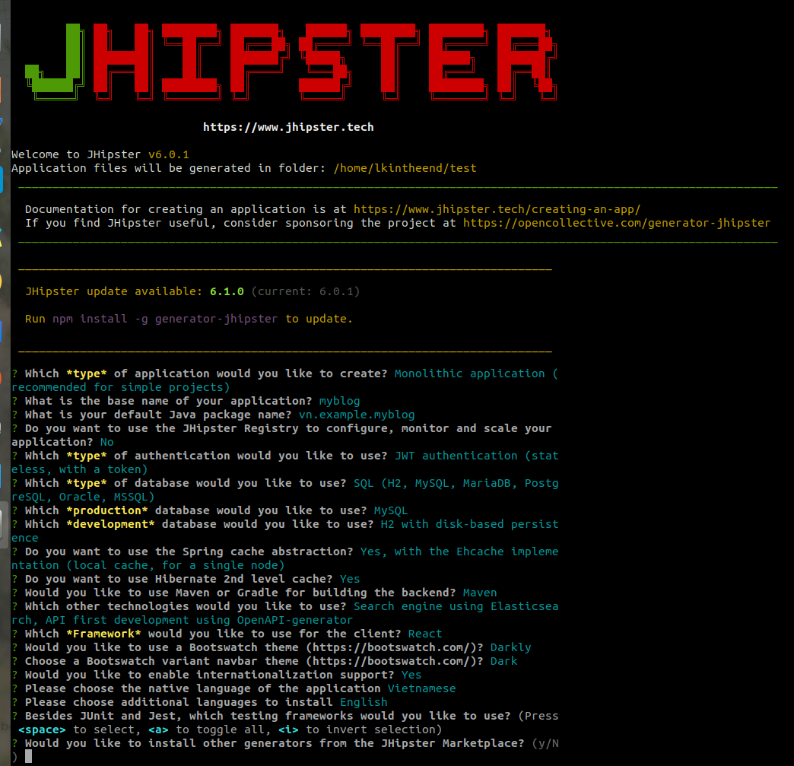Click the package name vn.example.myblog

[x=357, y=415]
